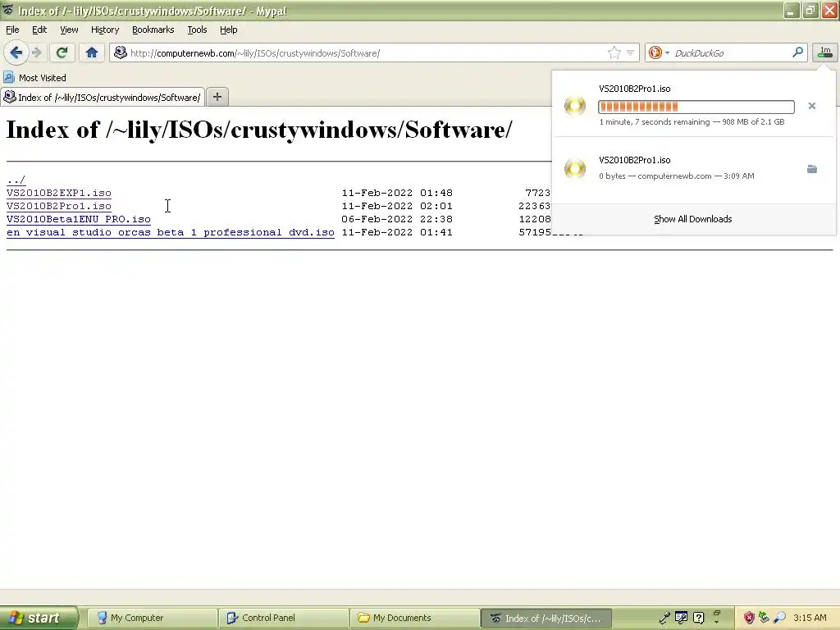
Task: Click the help question mark toolbar icon
Action: pos(699,619)
